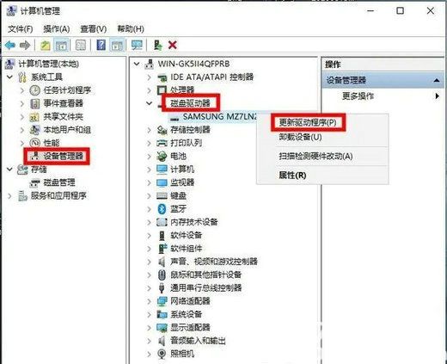This screenshot has width=447, height=364.
Task: Select the Bluetooth 蓝牙 device category
Action: pos(178,209)
